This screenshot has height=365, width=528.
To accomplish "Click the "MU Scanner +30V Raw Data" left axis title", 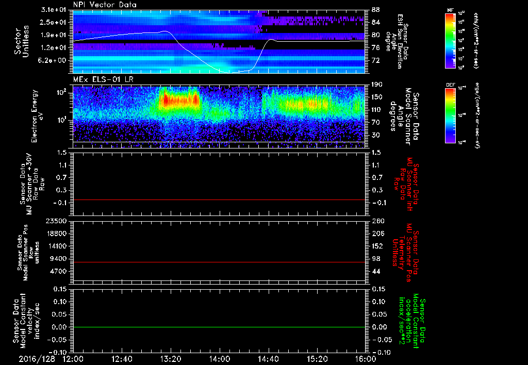I will 32,185.
